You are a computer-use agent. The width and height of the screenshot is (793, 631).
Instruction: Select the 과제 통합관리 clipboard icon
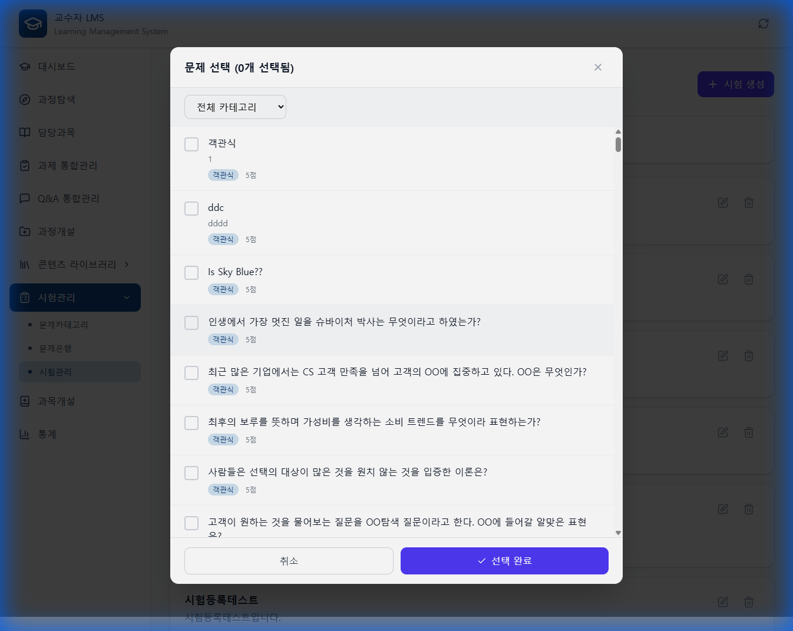24,166
